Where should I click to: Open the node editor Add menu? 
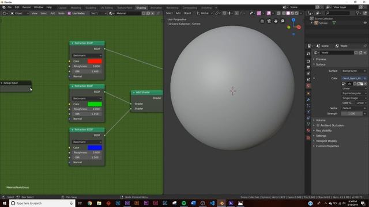(x=52, y=13)
